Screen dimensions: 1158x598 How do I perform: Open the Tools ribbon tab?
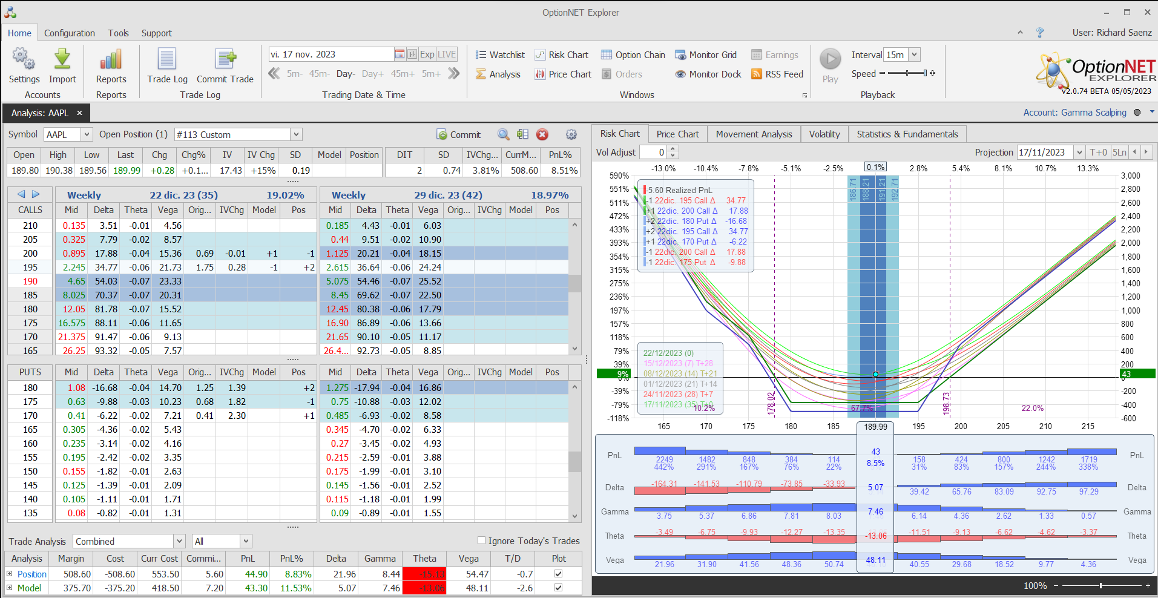click(x=118, y=33)
